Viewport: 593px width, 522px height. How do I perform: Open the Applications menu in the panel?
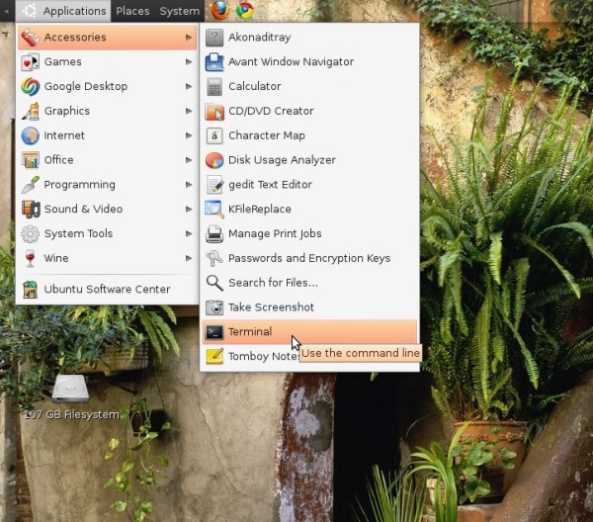(x=63, y=11)
